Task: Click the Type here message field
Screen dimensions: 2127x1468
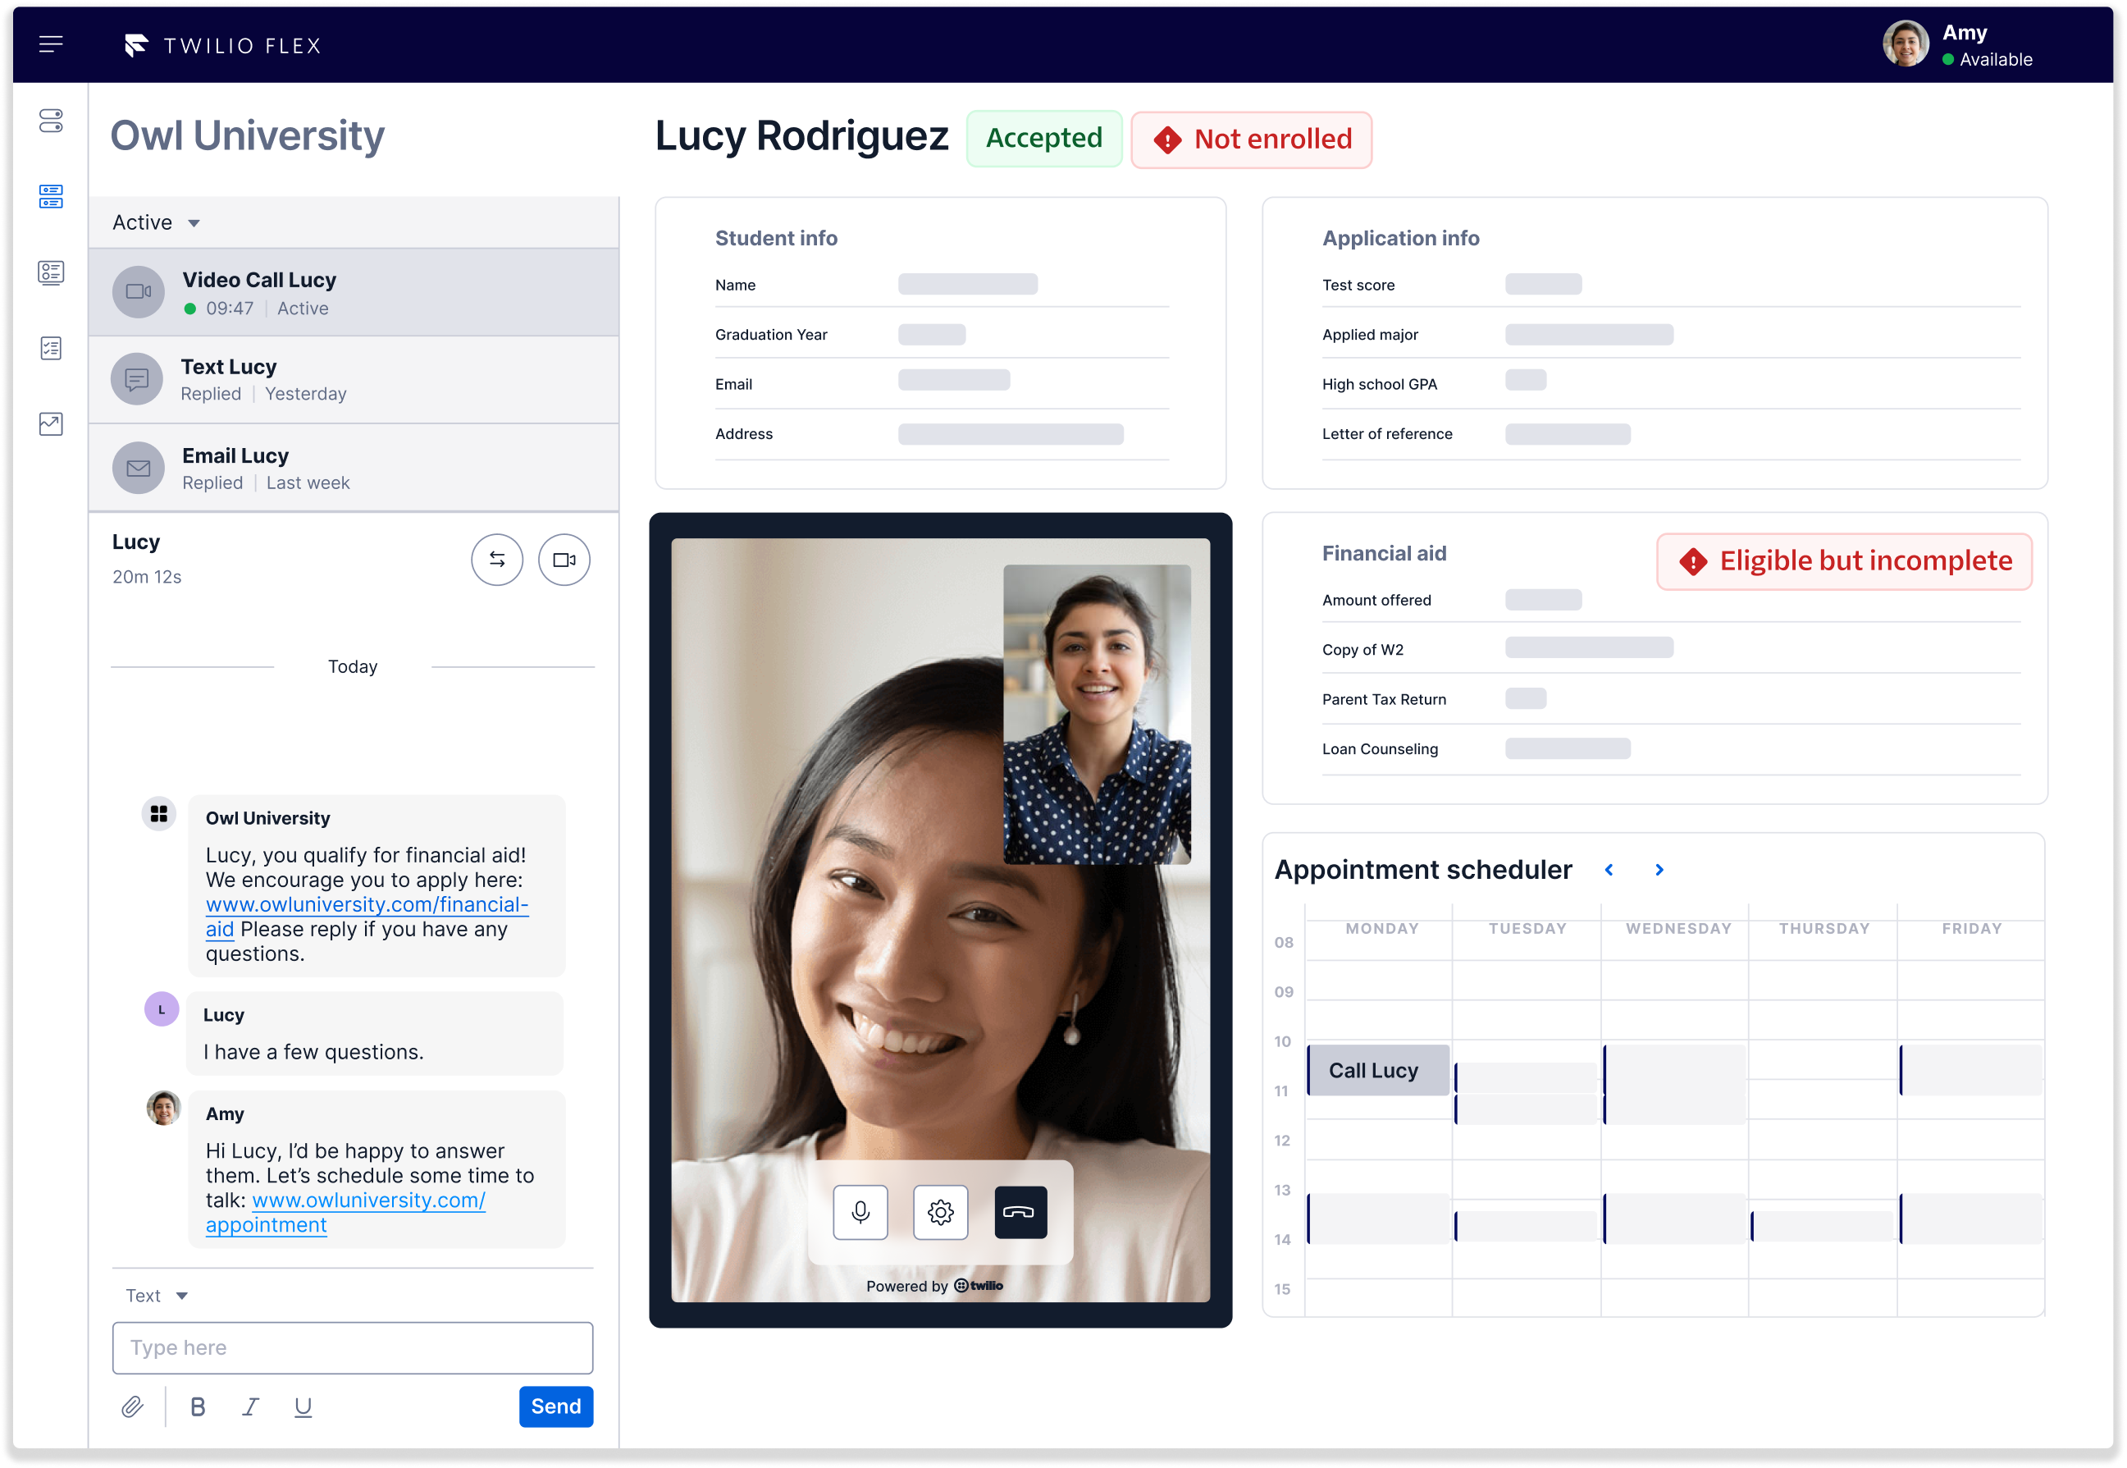Action: pos(353,1348)
